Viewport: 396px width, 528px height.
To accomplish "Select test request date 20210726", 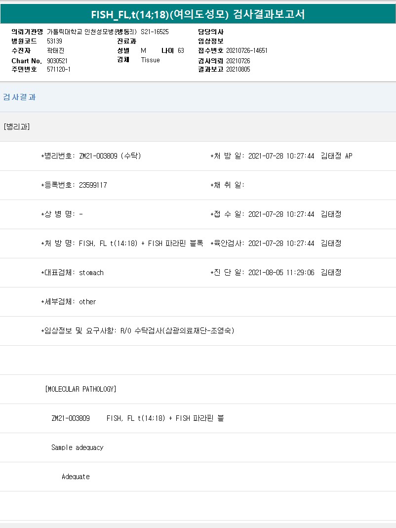I will (x=238, y=61).
